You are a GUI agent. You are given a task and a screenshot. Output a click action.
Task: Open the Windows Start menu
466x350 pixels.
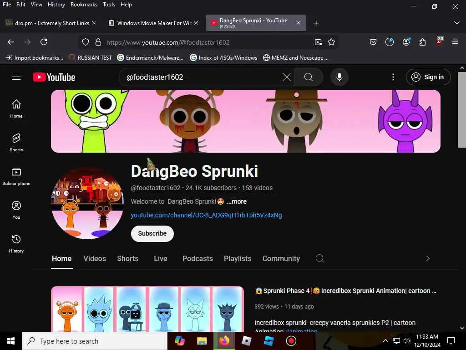coord(11,341)
